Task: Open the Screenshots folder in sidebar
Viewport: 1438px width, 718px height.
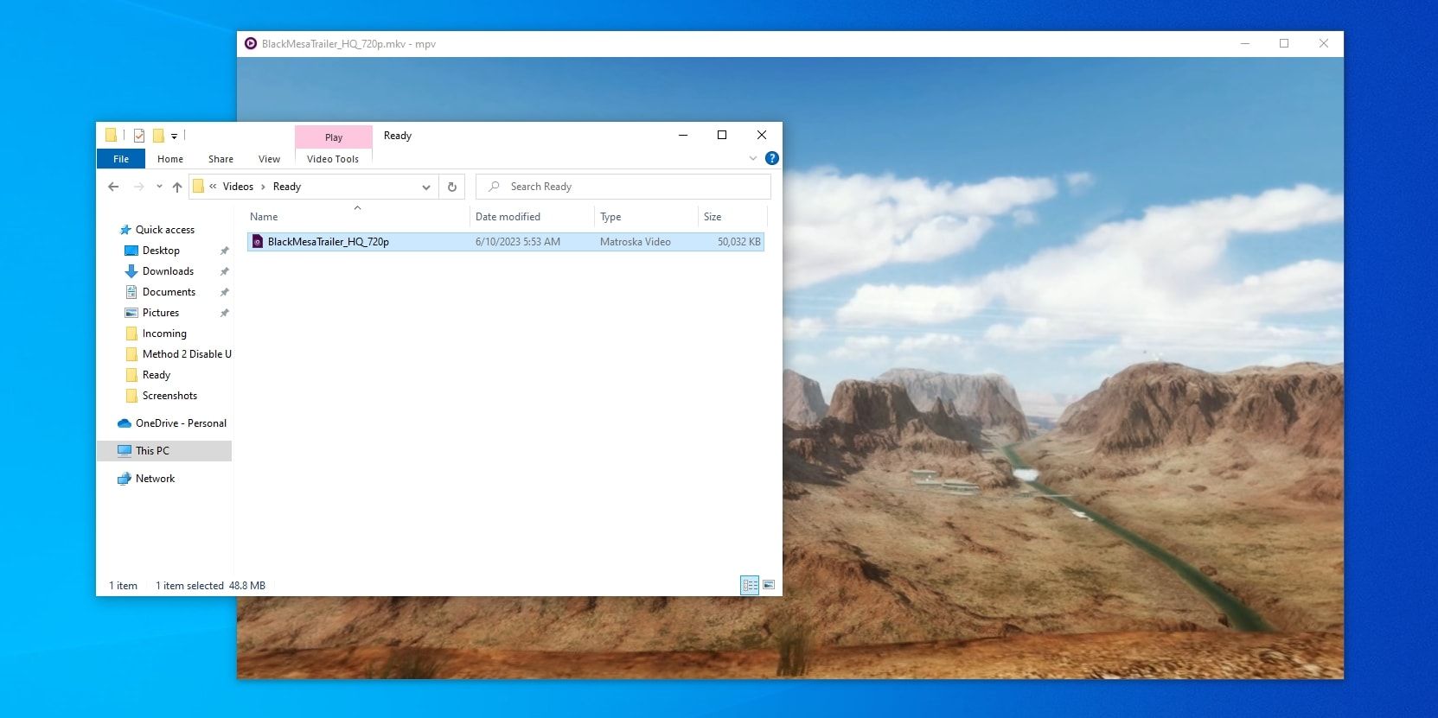Action: (169, 396)
